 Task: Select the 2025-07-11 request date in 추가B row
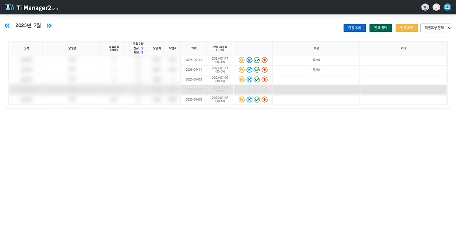[194, 60]
